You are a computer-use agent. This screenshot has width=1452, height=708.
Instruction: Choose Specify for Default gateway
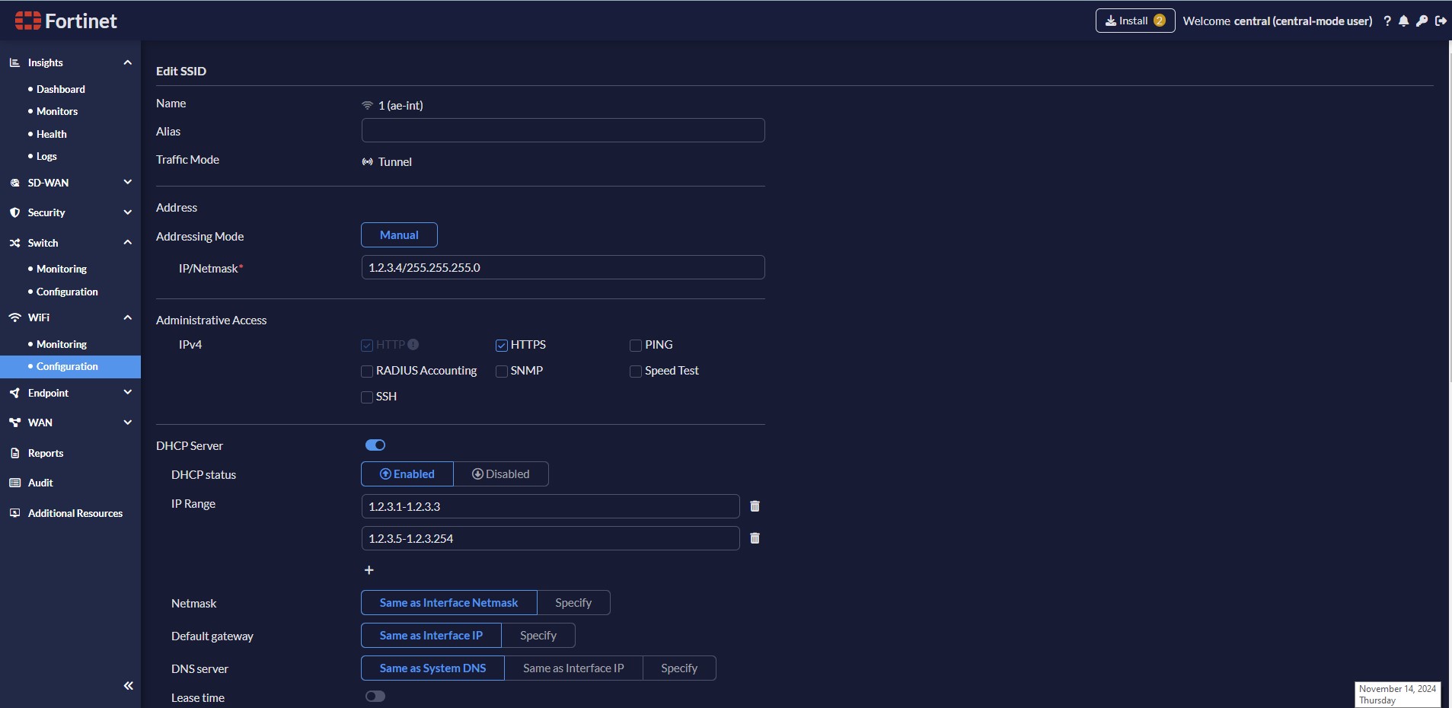538,635
